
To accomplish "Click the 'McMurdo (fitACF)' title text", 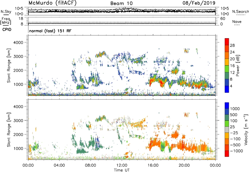I will [52, 3].
